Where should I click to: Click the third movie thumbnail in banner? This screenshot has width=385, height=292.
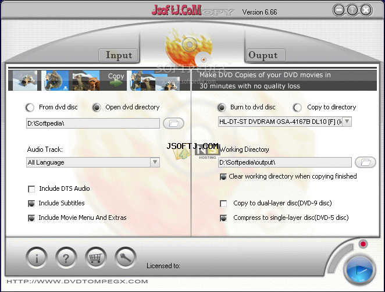click(x=86, y=80)
